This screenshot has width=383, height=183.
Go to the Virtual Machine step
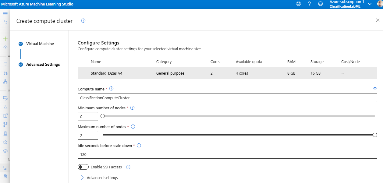(40, 44)
